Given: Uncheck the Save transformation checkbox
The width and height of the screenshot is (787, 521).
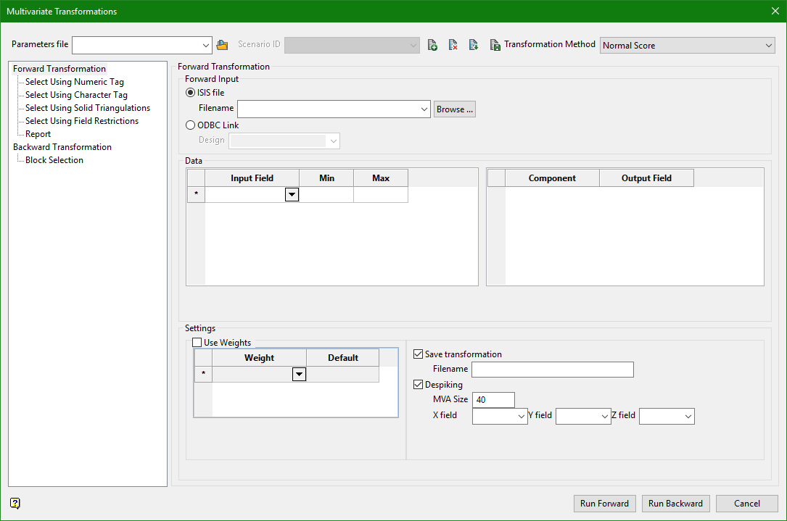Looking at the screenshot, I should (x=419, y=354).
